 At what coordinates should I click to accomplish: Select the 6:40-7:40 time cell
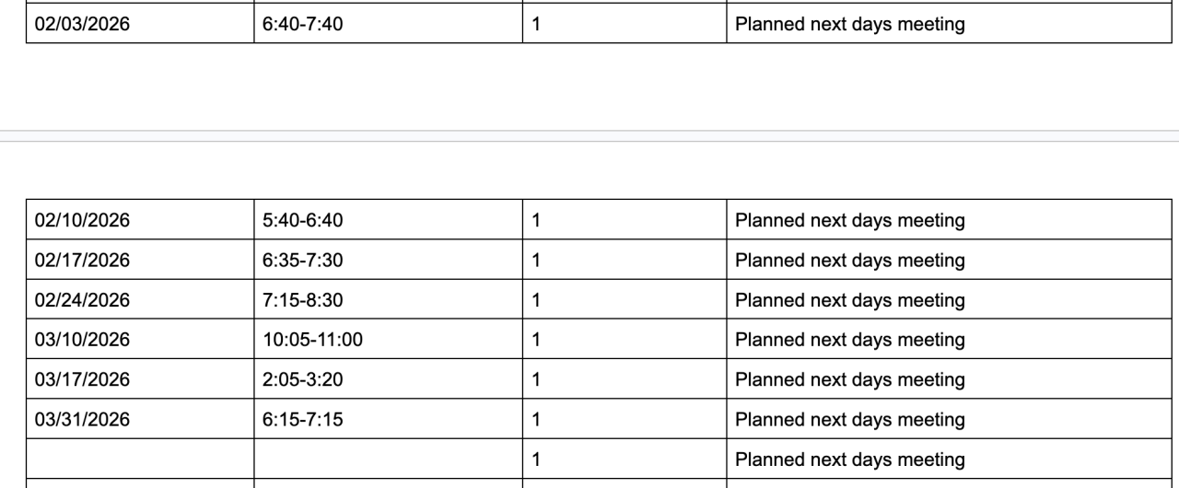[303, 24]
